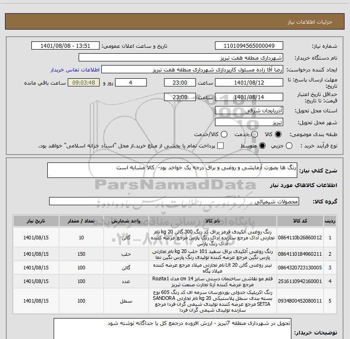Click the need number field 1101094565000049
Screen dimensions: 350x339
(x=249, y=46)
